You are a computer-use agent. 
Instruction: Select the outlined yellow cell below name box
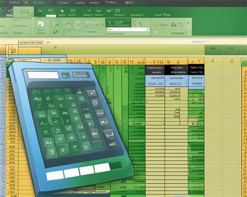point(30,50)
